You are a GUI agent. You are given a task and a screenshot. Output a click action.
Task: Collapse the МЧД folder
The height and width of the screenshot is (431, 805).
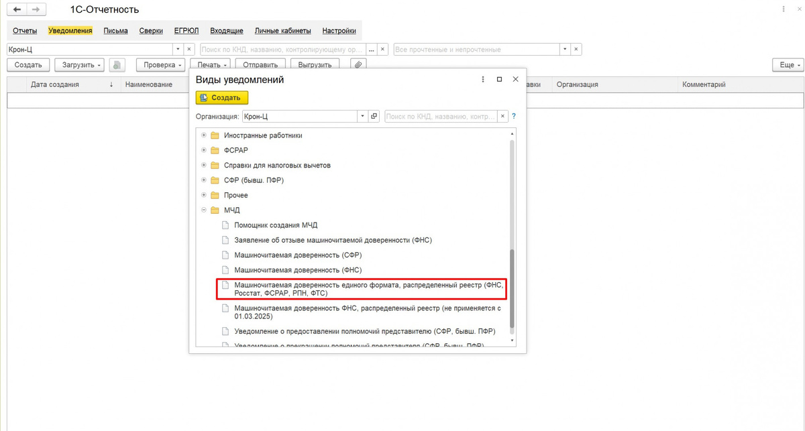tap(204, 210)
